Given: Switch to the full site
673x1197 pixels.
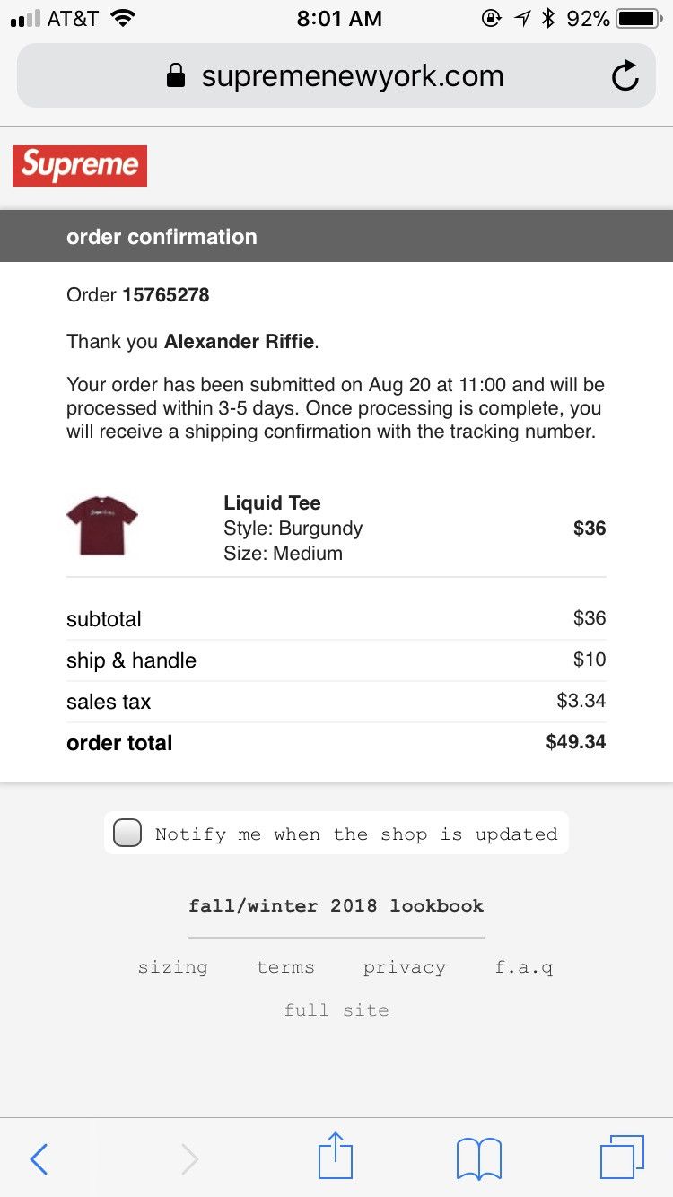Looking at the screenshot, I should coord(336,1010).
